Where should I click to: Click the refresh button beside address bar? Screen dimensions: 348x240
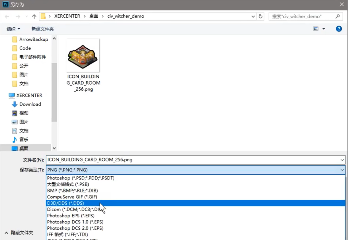pos(261,17)
